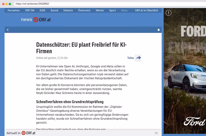The height and width of the screenshot is (136, 206).
Task: Open notifications with the bell icon
Action: (159, 30)
